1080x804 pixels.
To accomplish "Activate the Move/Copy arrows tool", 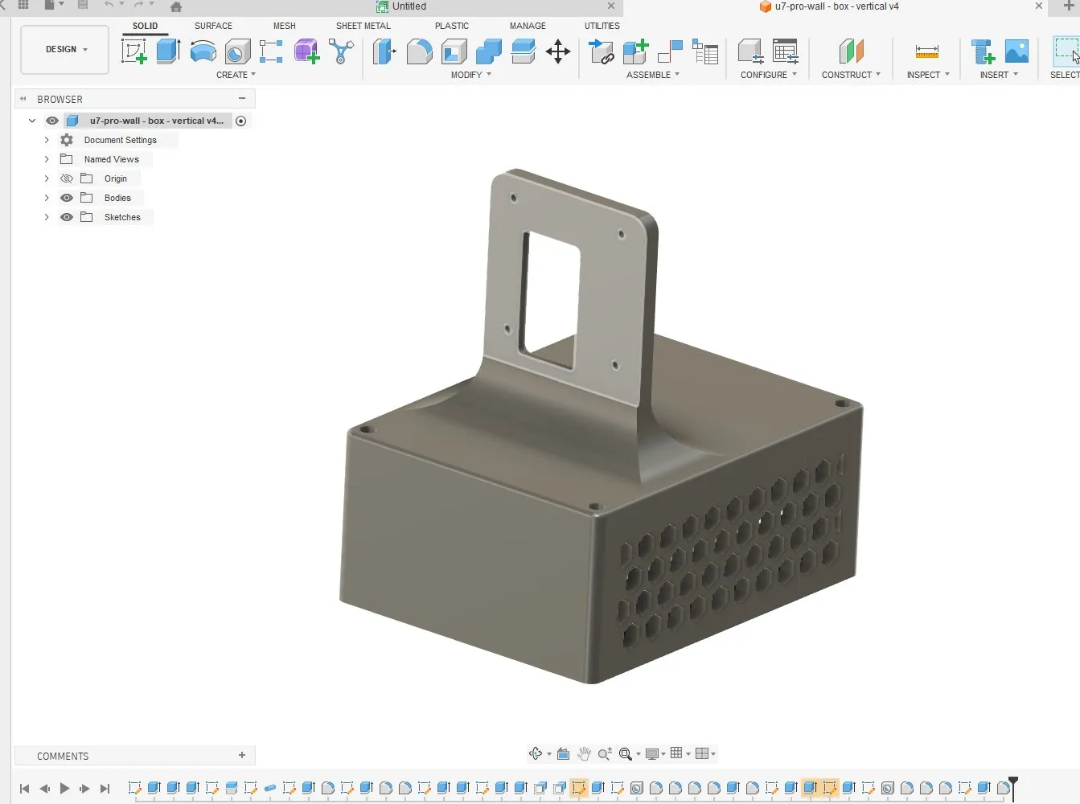I will click(557, 51).
